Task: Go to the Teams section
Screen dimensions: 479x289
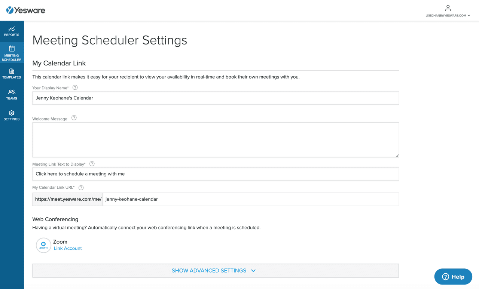Action: click(12, 94)
